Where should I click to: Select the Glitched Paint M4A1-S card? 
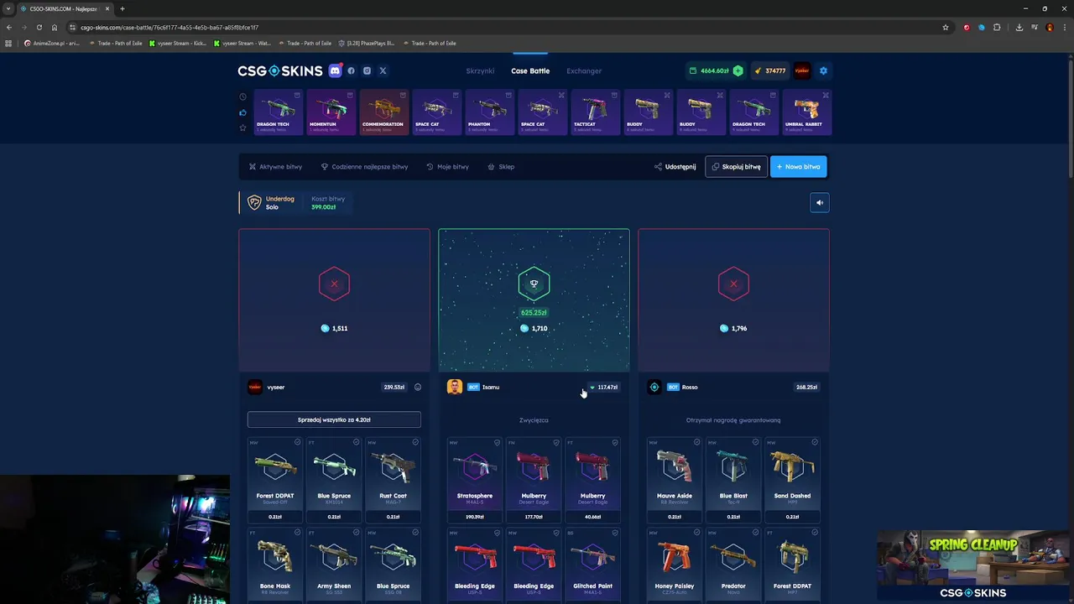pyautogui.click(x=592, y=565)
